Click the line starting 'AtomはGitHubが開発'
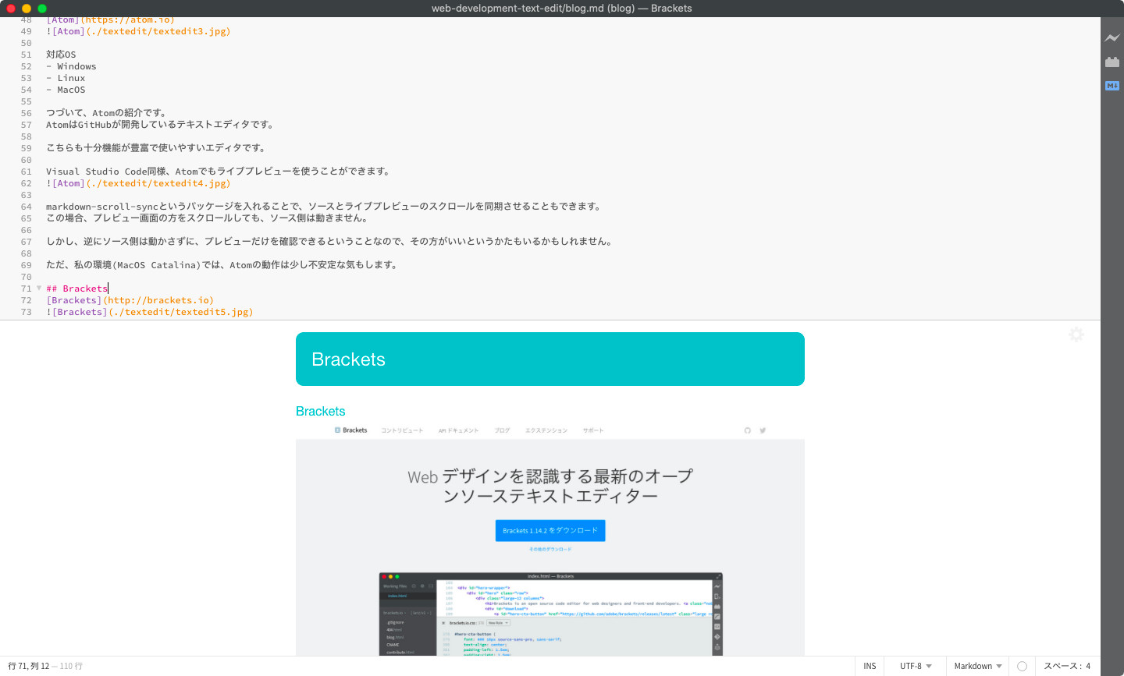Screen dimensions: 1124x676 160,125
